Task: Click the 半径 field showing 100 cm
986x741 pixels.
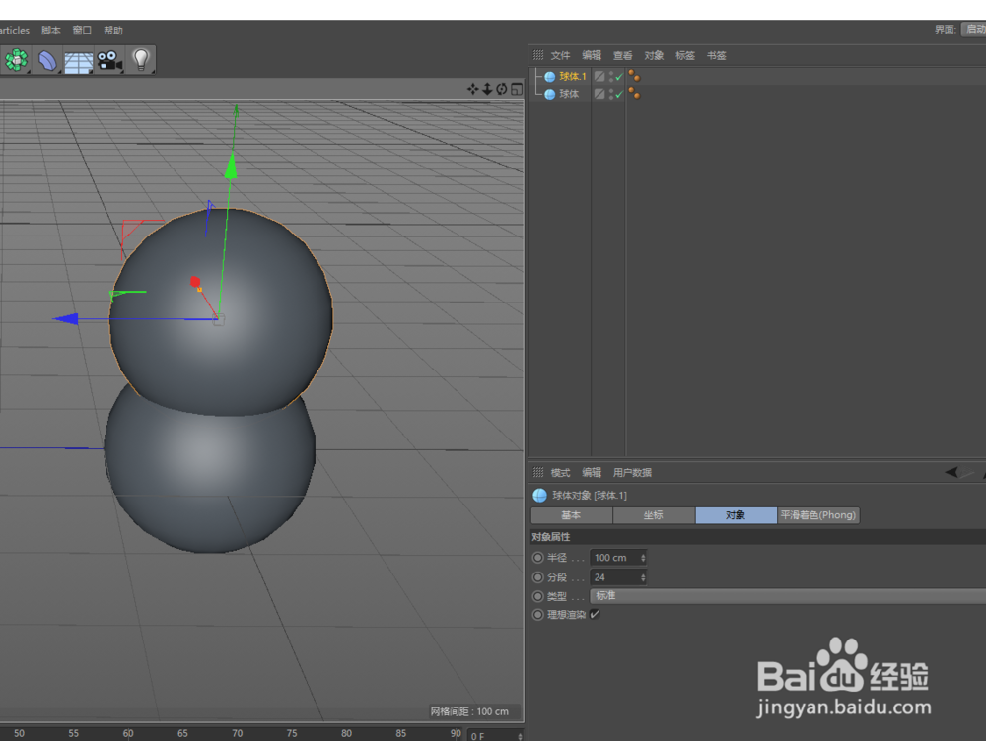Action: pos(618,558)
